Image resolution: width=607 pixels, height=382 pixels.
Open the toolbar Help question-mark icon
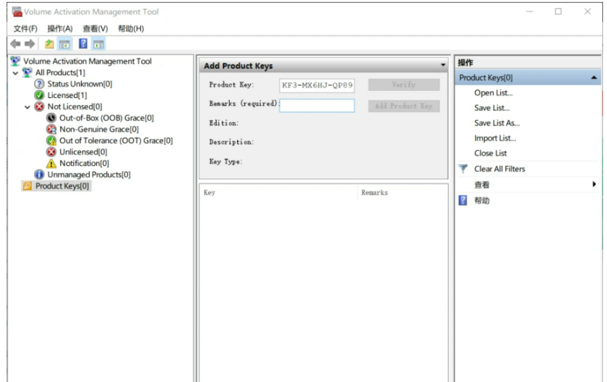tap(83, 44)
